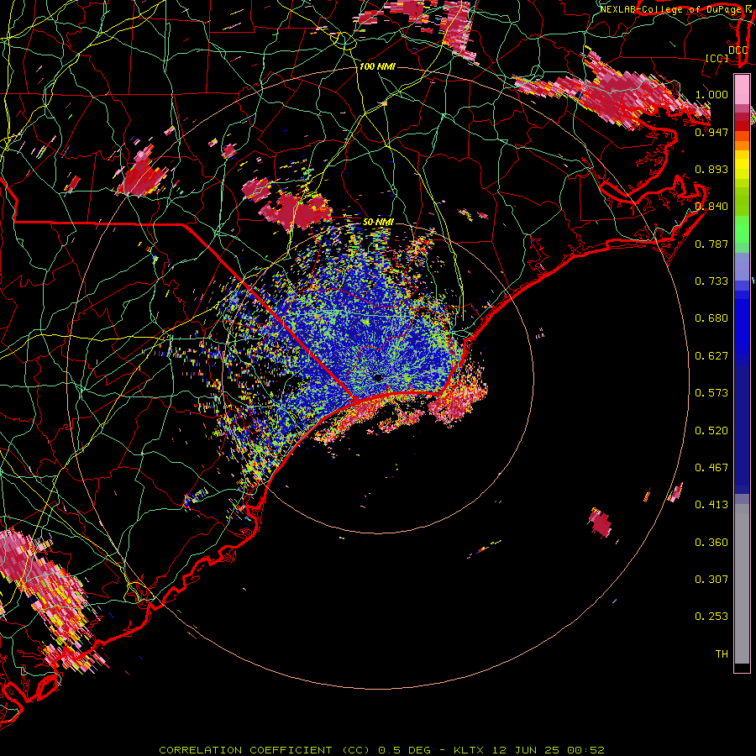Viewport: 756px width, 756px height.
Task: Click the DCC label above the color scale
Action: point(738,50)
